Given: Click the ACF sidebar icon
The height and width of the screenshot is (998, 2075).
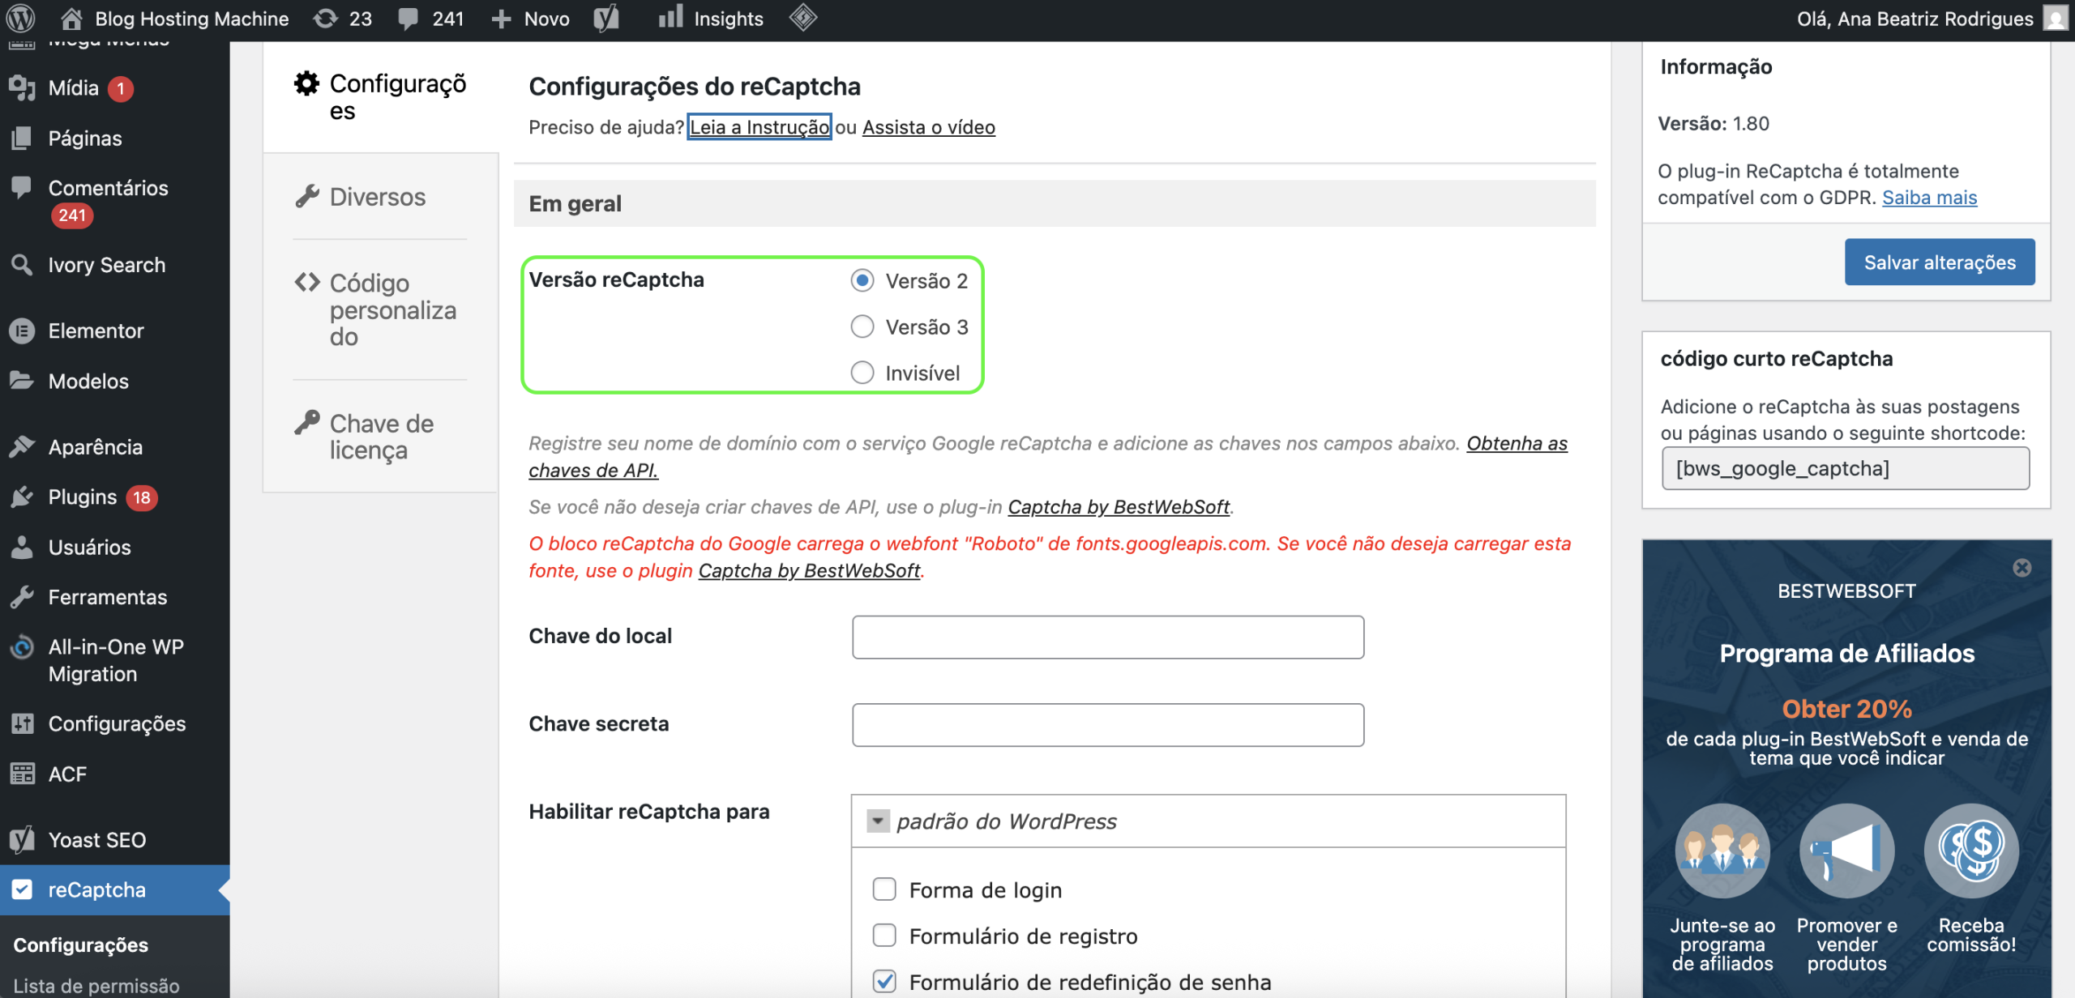Looking at the screenshot, I should [22, 774].
